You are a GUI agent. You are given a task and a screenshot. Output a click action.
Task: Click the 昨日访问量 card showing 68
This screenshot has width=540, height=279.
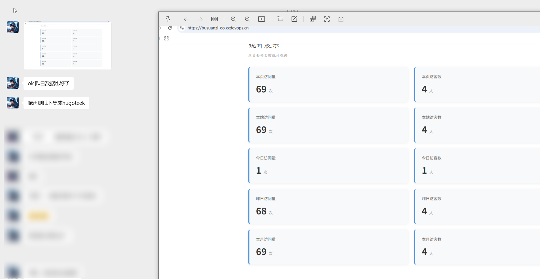pos(328,206)
